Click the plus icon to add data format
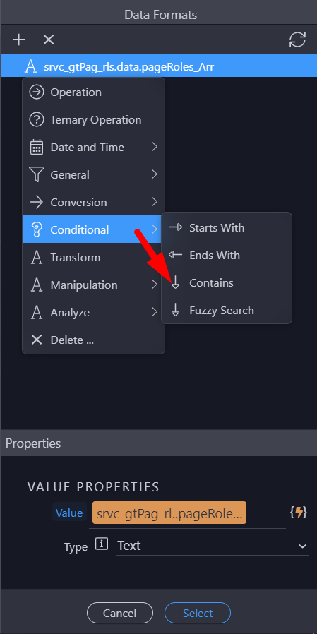Screen dimensions: 317x634 click(x=18, y=40)
